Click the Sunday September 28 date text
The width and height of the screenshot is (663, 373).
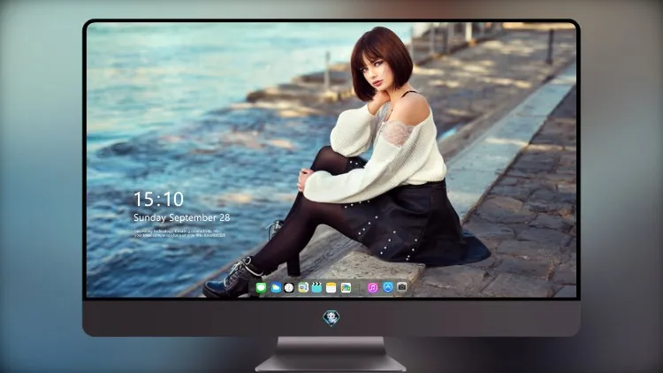[x=182, y=217]
